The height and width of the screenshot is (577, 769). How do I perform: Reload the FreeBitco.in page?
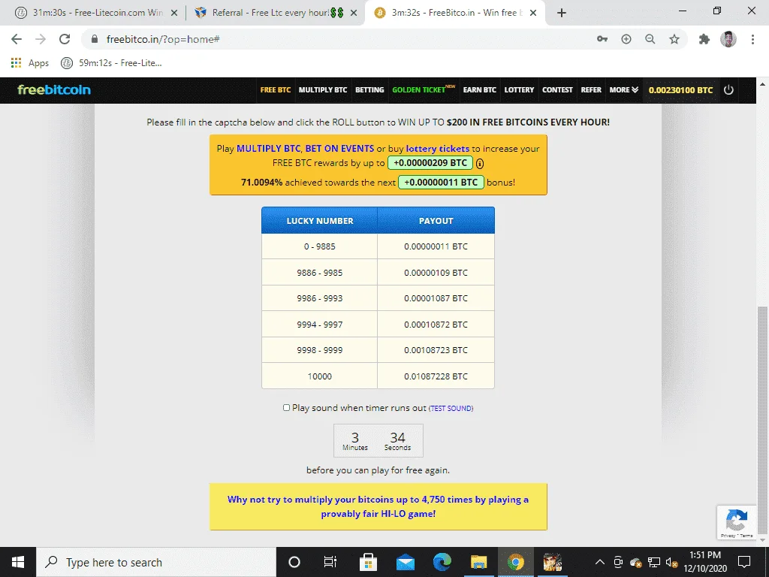click(x=65, y=39)
